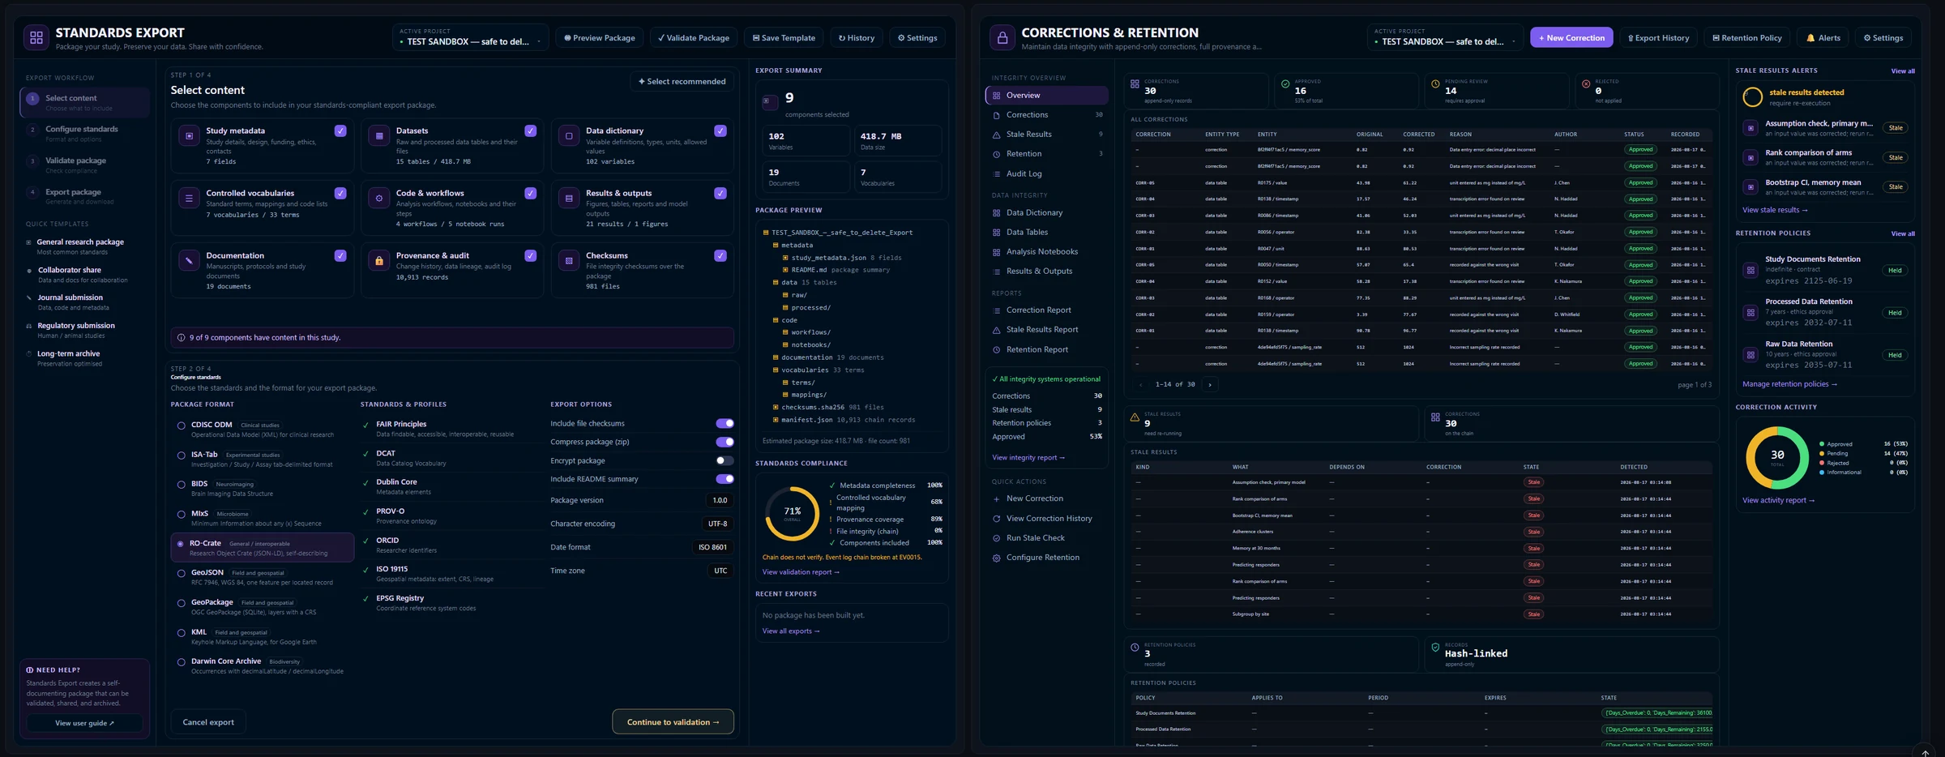
Task: Open the Character encoding UTF-8 selector
Action: point(717,524)
